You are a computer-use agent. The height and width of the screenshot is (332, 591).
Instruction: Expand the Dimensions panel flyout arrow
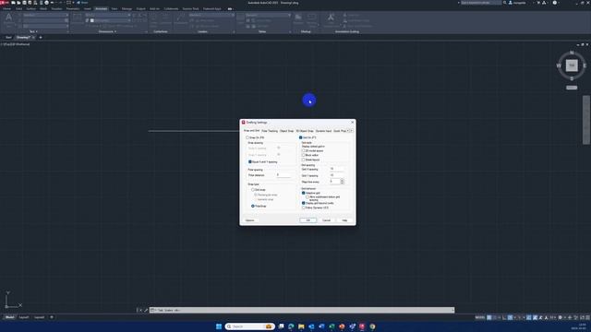coord(115,31)
